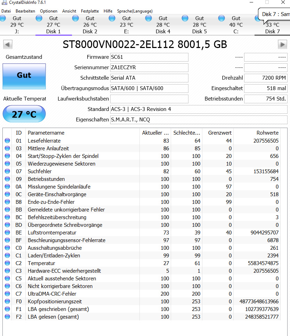Click status orb for UltraDMA-CRC-Fehler row

(7, 294)
